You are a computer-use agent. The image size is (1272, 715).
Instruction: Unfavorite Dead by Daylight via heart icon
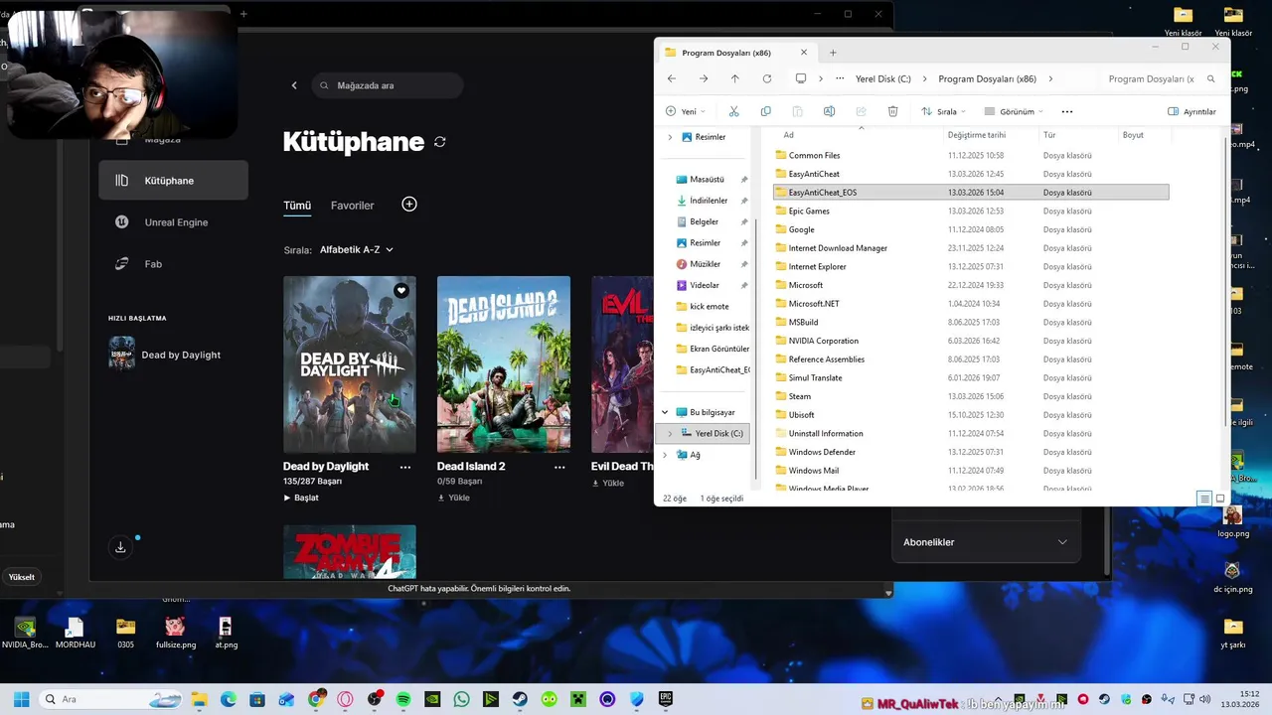(401, 291)
